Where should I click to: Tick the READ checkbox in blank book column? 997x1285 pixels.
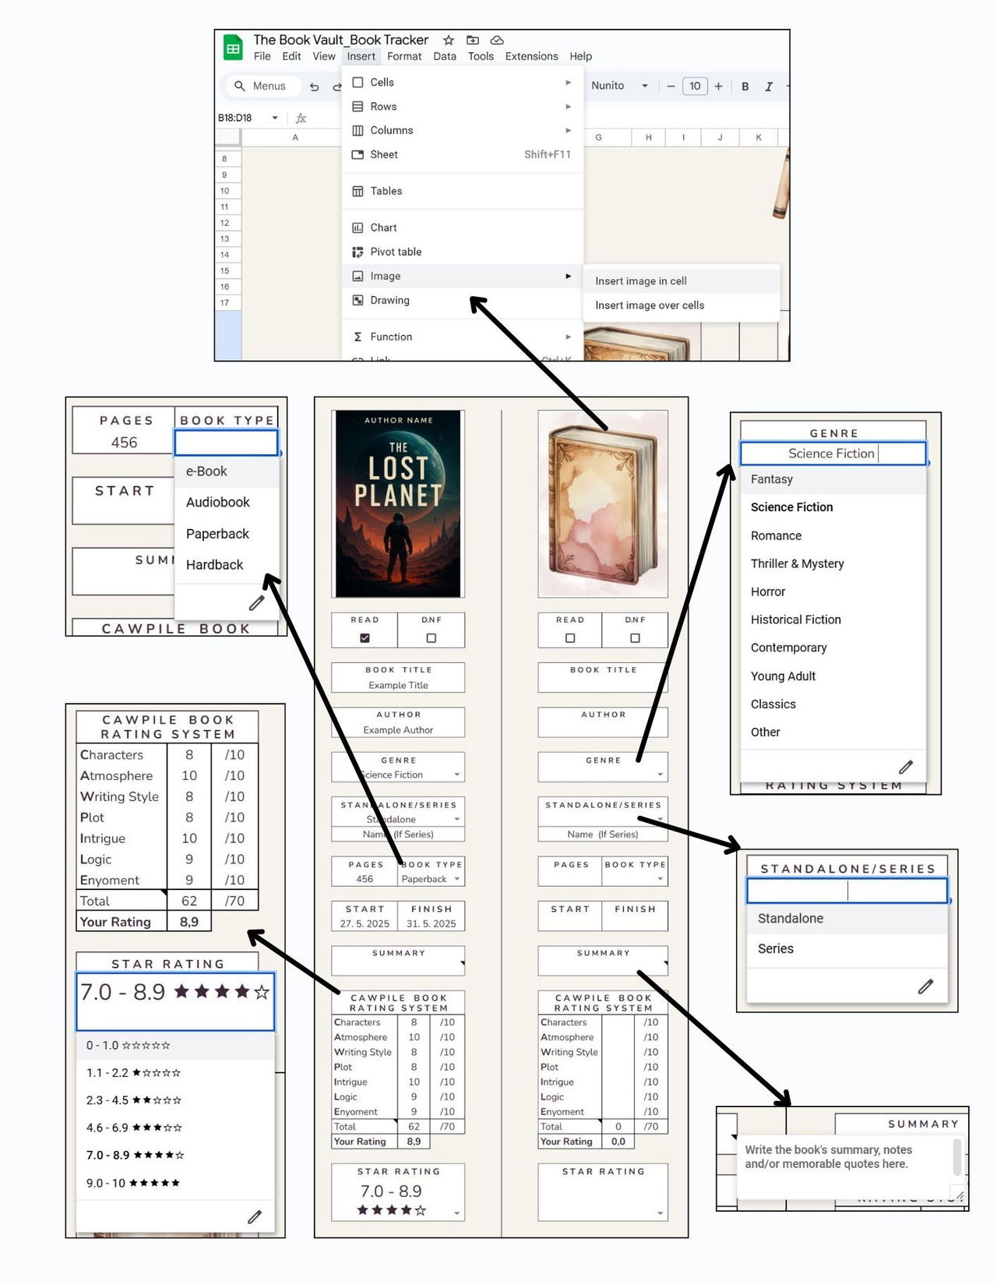coord(570,638)
